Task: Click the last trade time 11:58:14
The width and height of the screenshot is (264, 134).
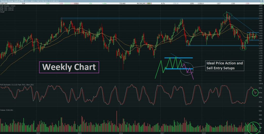Action: (201, 3)
